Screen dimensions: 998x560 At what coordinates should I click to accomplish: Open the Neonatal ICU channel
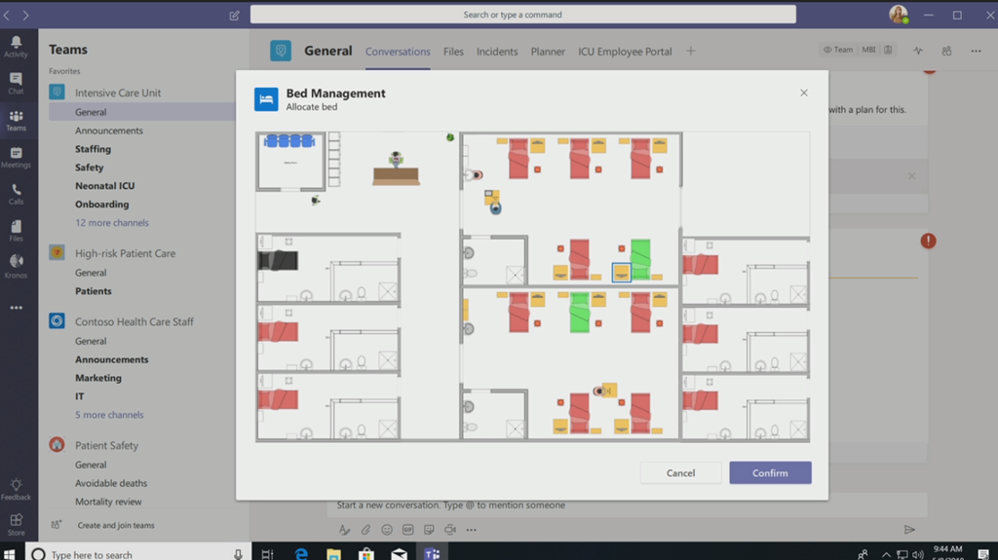pos(104,186)
